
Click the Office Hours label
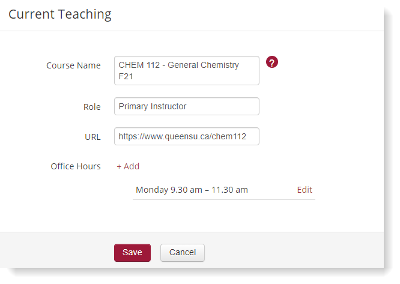pyautogui.click(x=76, y=166)
